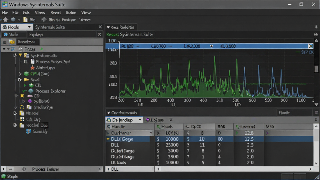Click the blue star Malle tab

pyautogui.click(x=14, y=34)
